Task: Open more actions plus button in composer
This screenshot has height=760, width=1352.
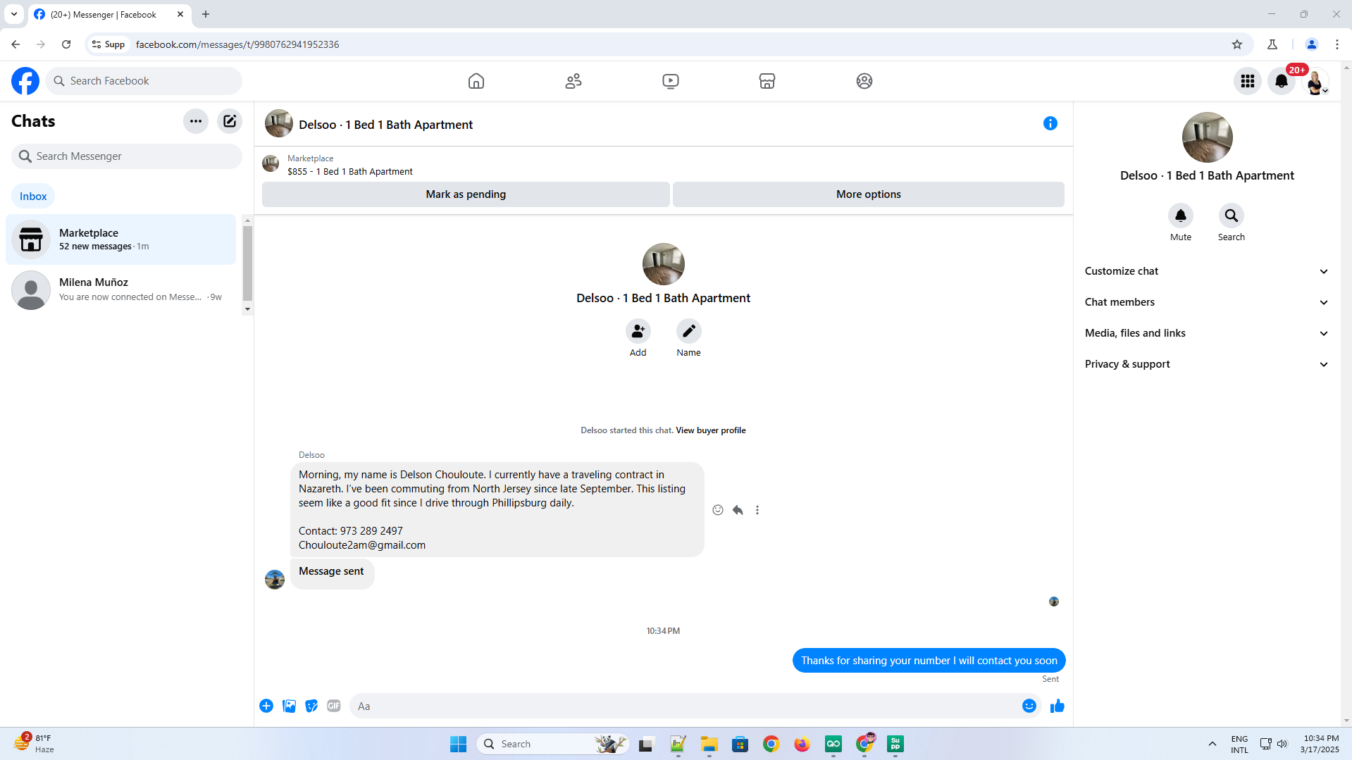Action: tap(266, 706)
